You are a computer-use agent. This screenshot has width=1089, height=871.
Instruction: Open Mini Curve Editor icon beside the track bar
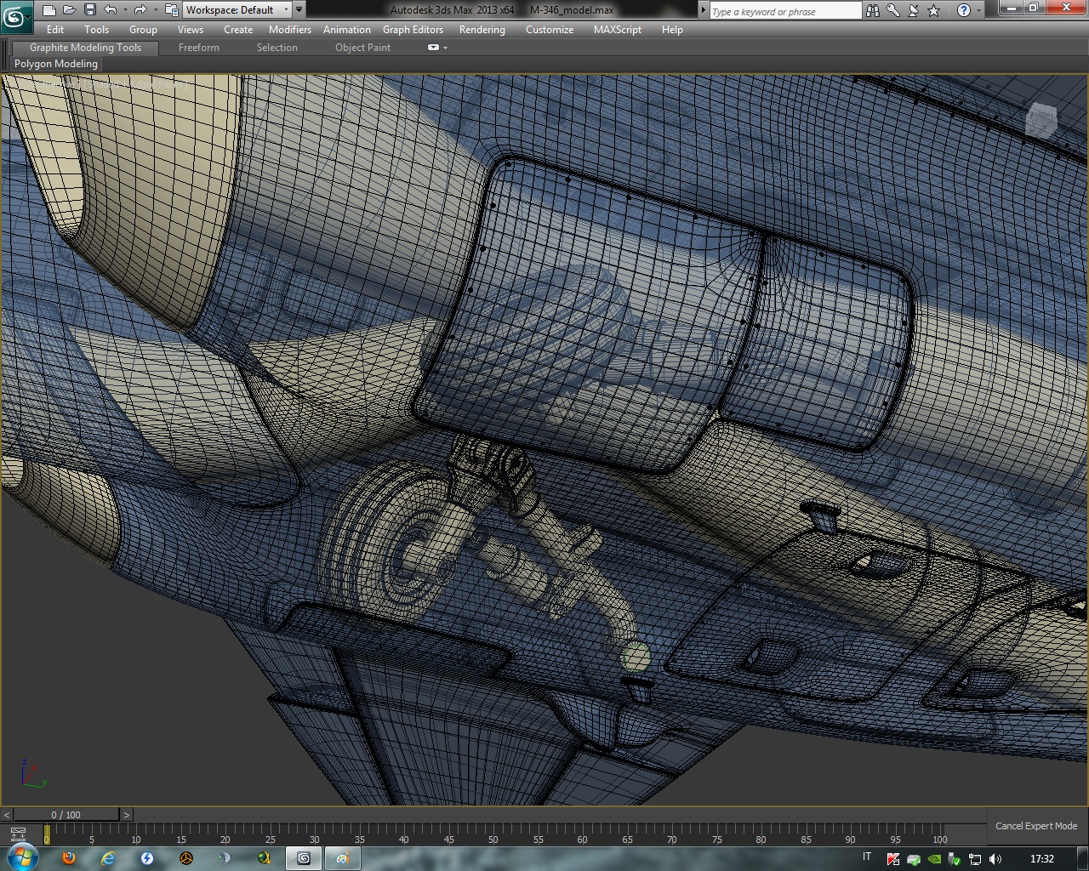click(x=18, y=834)
